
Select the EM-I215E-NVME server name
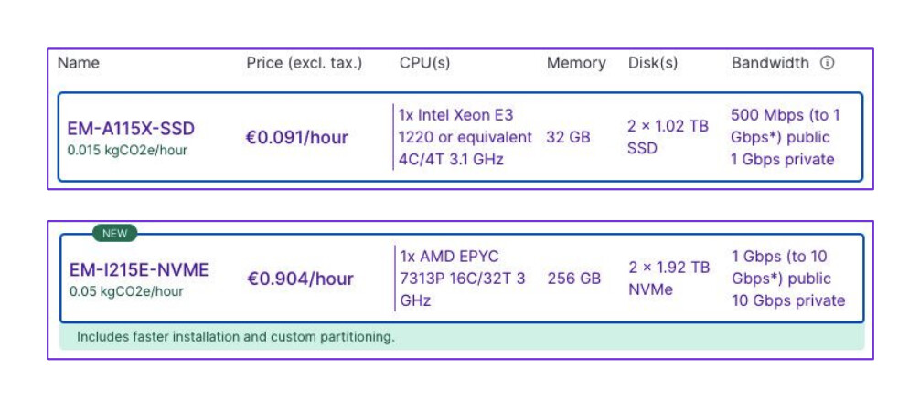139,269
